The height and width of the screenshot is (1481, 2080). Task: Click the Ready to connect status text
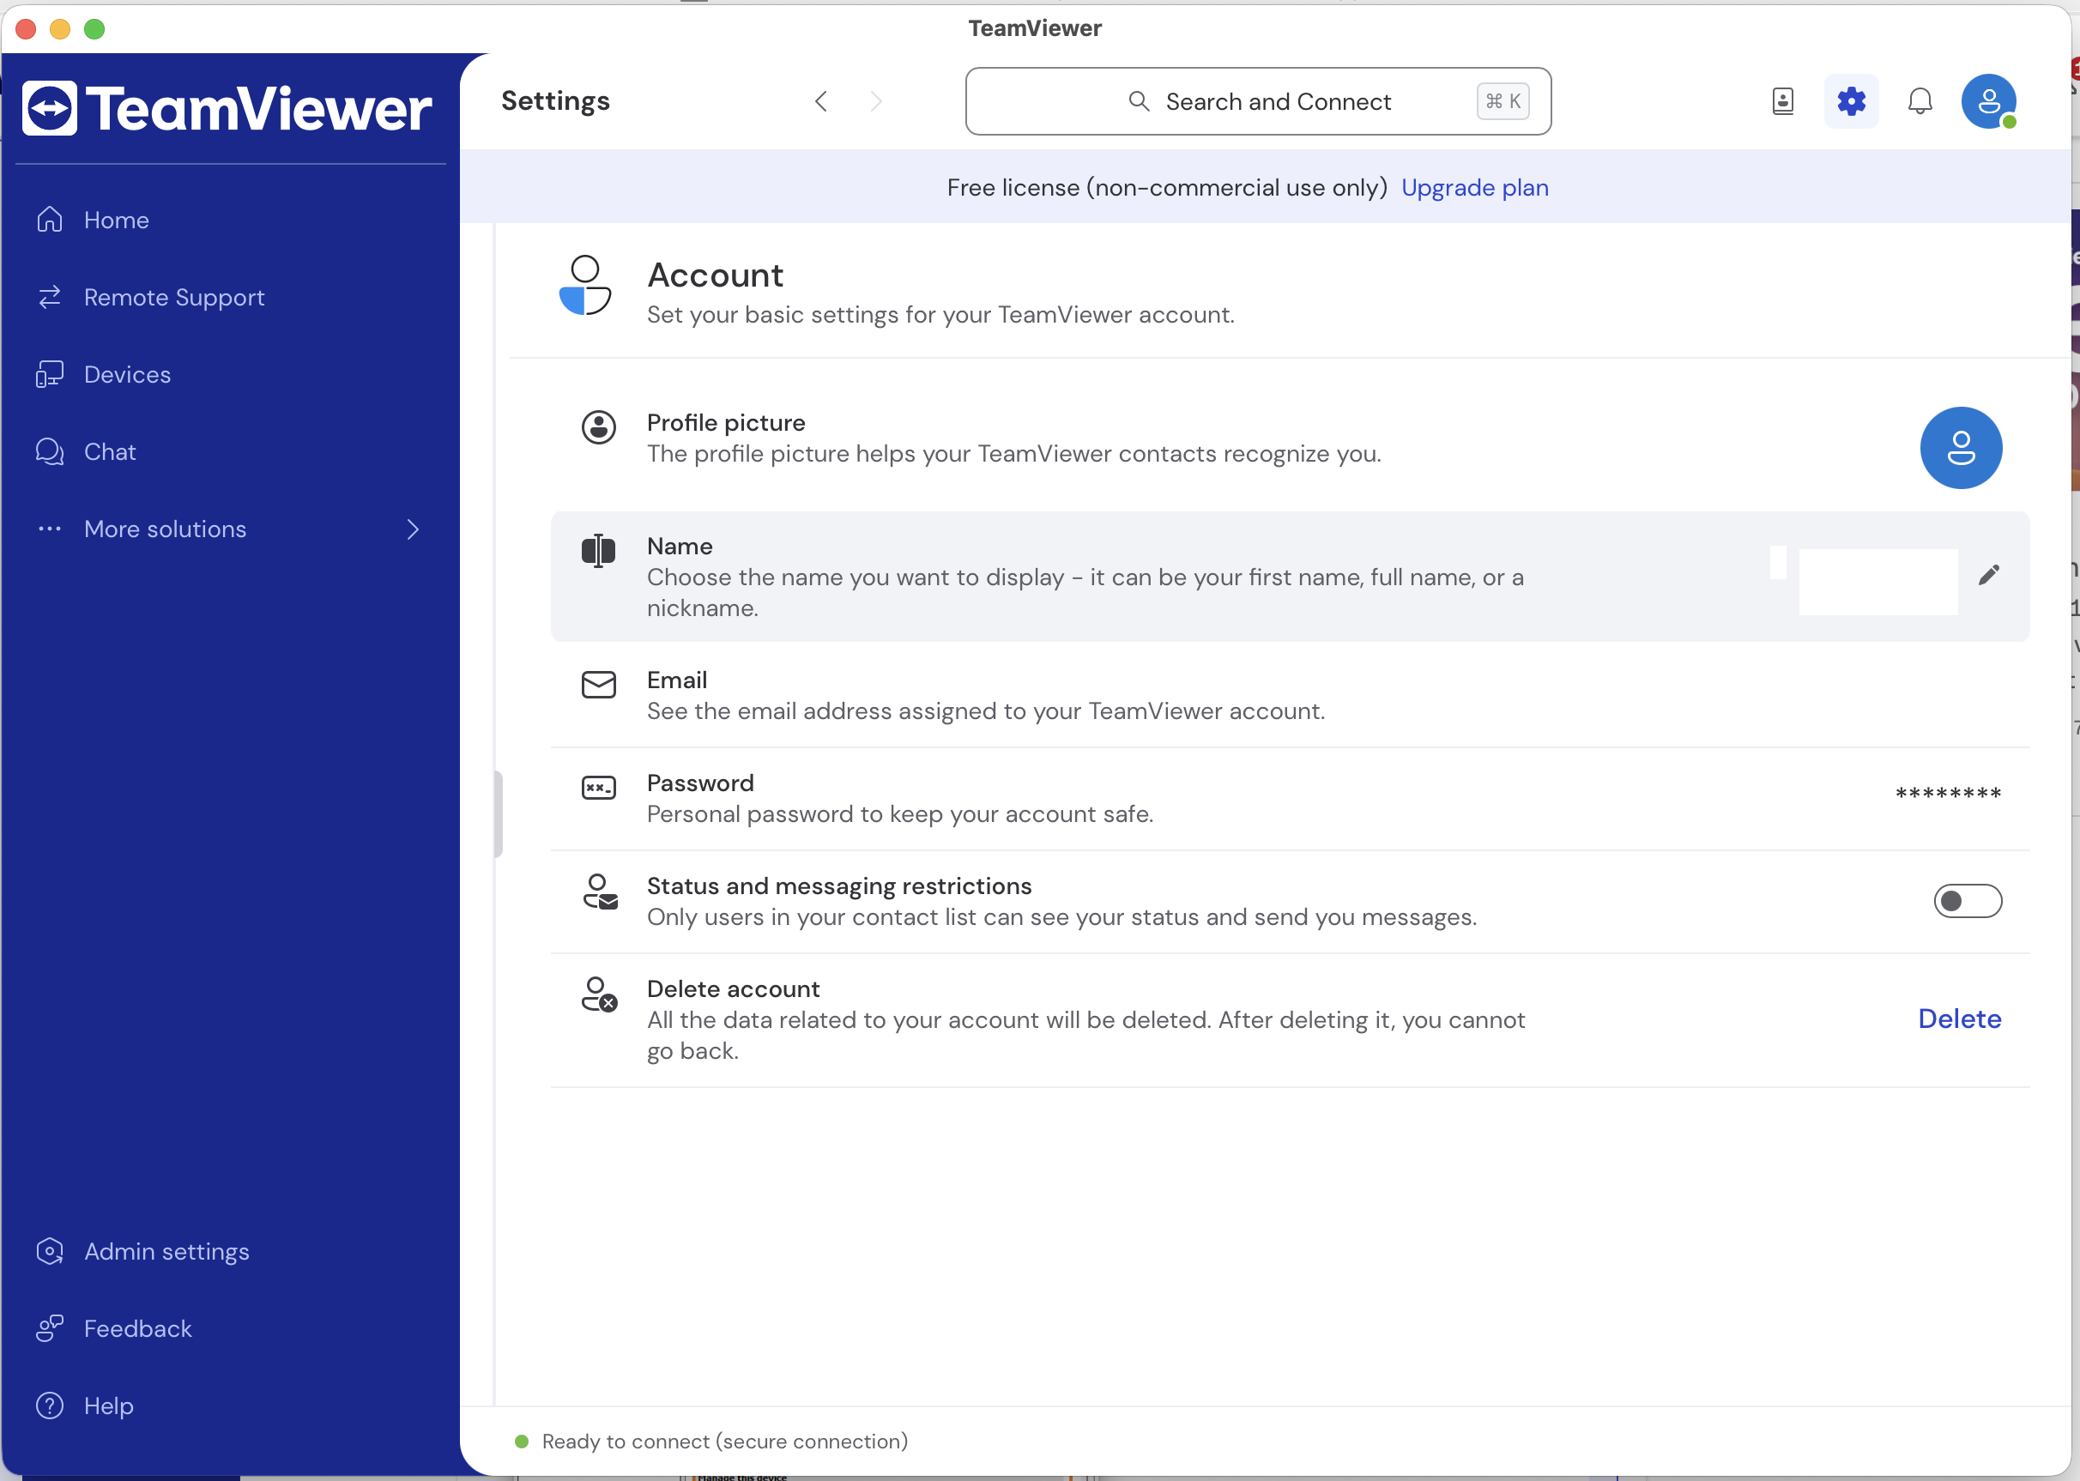tap(725, 1442)
